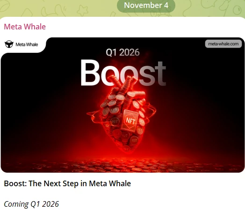
Task: Click the NFT card in the heart
Action: click(x=130, y=120)
